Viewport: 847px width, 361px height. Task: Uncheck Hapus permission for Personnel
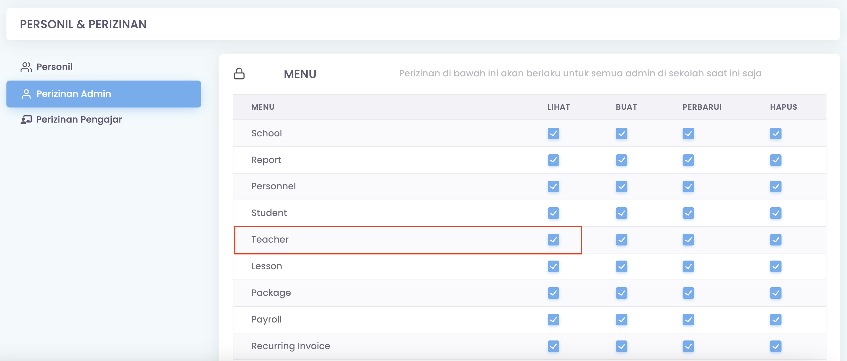[x=775, y=186]
